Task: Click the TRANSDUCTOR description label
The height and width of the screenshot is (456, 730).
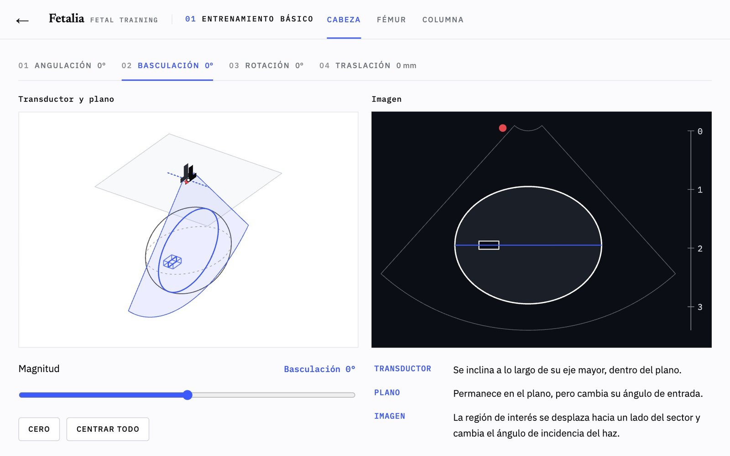Action: pyautogui.click(x=402, y=368)
